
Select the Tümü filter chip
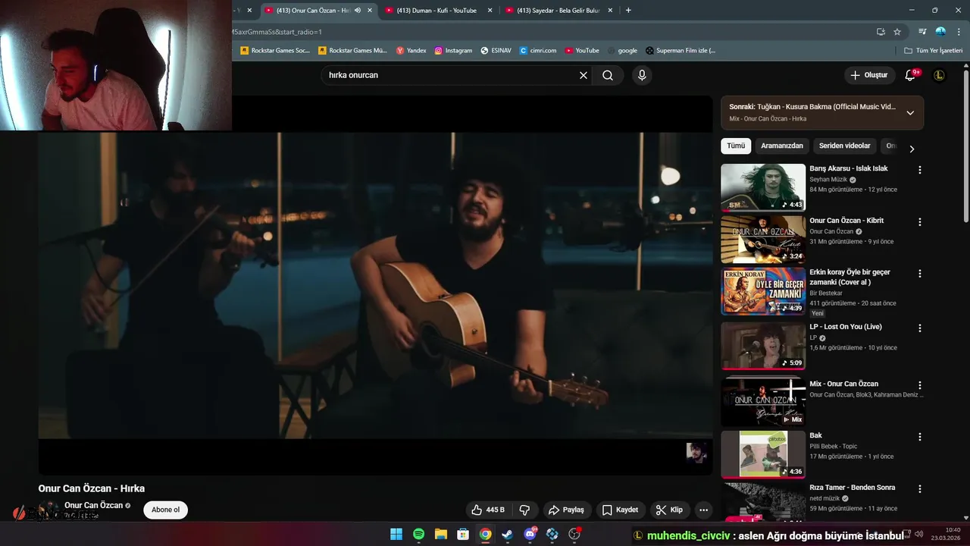[736, 146]
